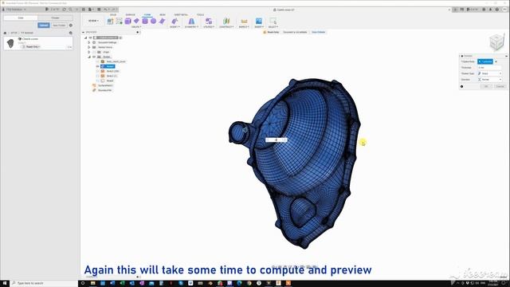Screen dimensions: 510x287
Task: Toggle visibility of the Body3 (25) row
Action: [97, 71]
